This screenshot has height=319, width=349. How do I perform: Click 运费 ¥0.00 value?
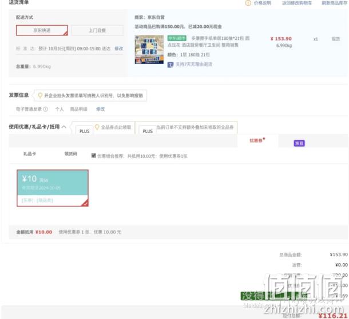(x=342, y=265)
